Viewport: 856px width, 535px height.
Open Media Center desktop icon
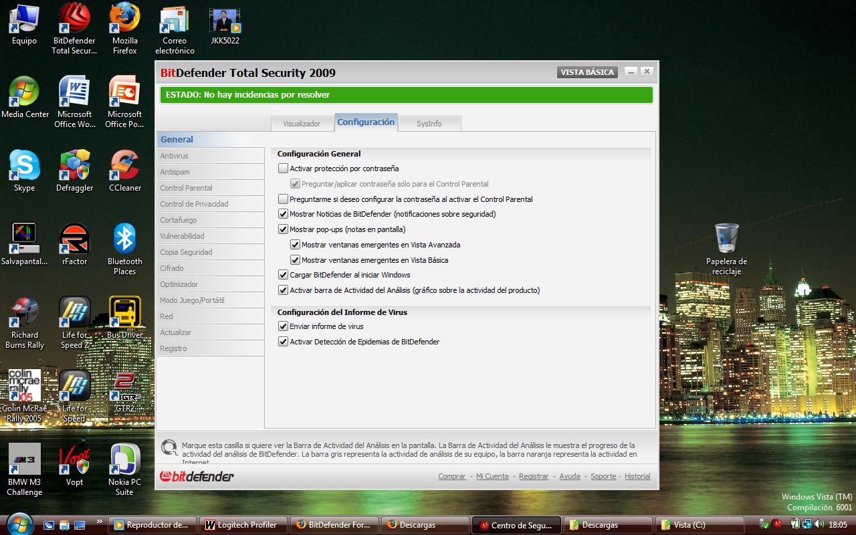(x=25, y=98)
